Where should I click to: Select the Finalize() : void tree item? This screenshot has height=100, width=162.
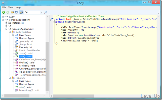[27, 63]
